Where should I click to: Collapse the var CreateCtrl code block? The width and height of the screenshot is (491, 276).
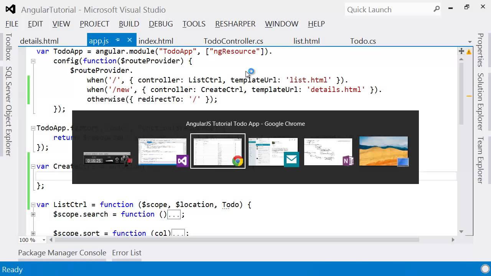click(x=33, y=166)
